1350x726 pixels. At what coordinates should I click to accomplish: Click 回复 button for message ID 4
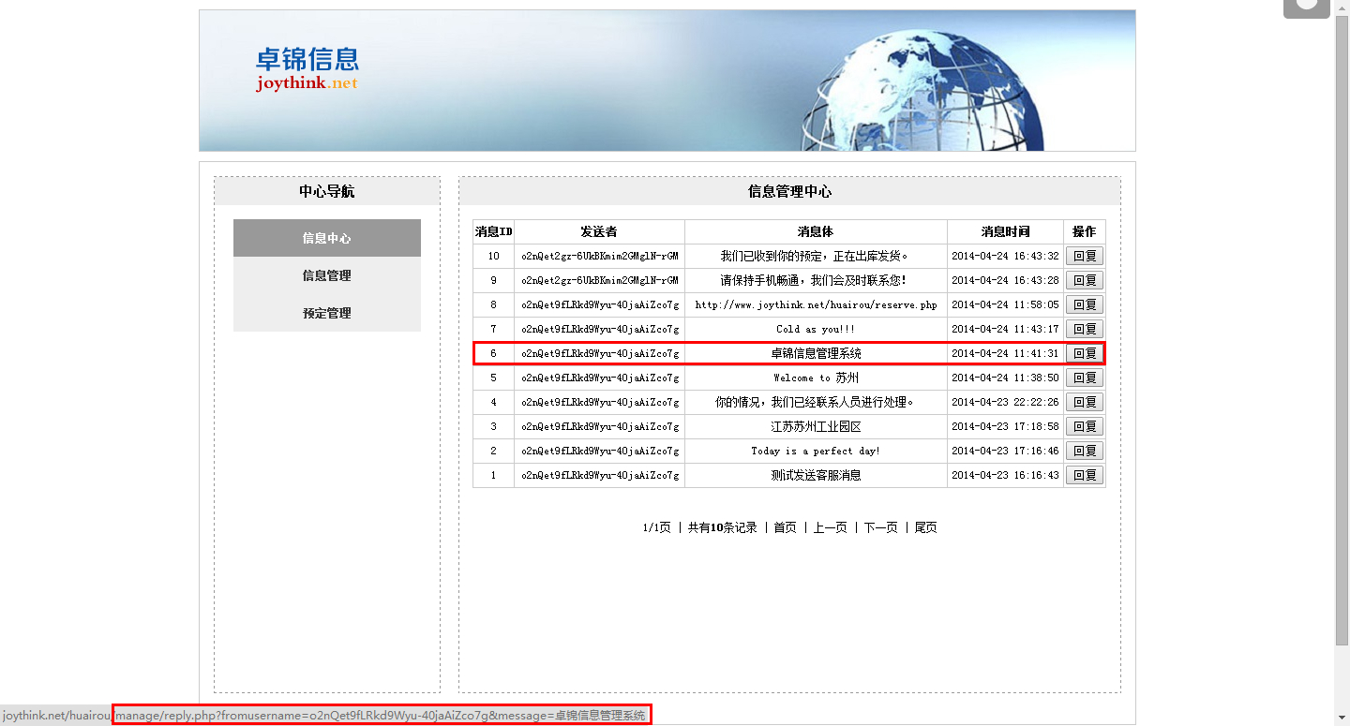(1085, 402)
